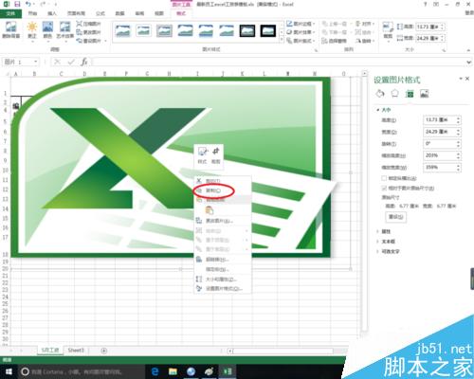The height and width of the screenshot is (379, 474).
Task: Open the Picture Effects dropdown
Action: [x=301, y=32]
